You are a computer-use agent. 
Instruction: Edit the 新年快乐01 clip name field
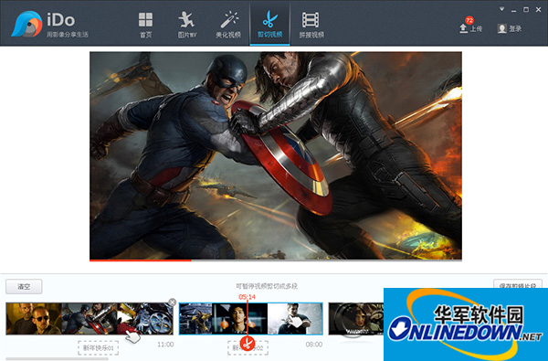pos(99,348)
